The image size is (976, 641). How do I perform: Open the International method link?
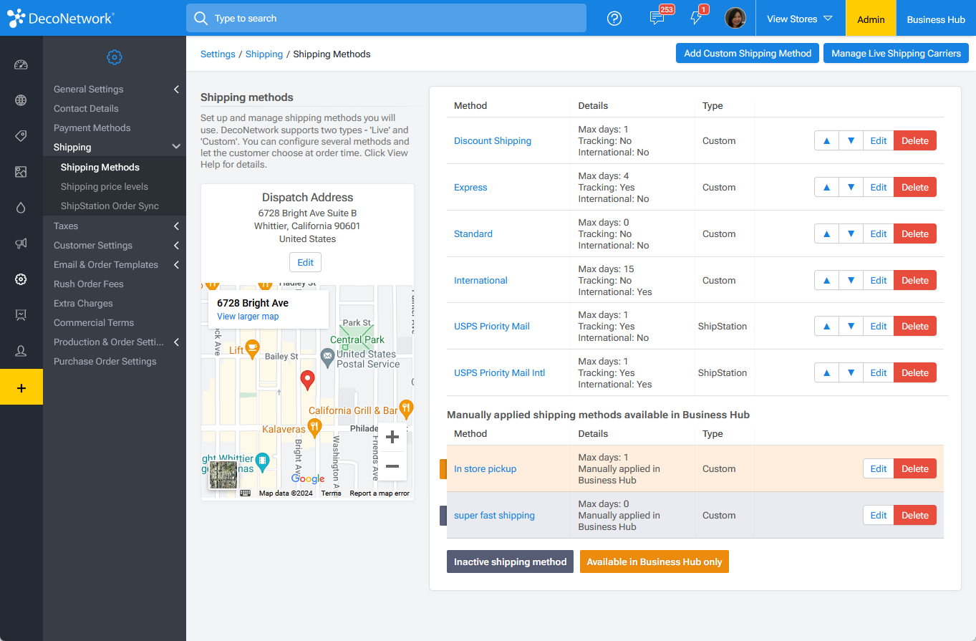pyautogui.click(x=480, y=281)
